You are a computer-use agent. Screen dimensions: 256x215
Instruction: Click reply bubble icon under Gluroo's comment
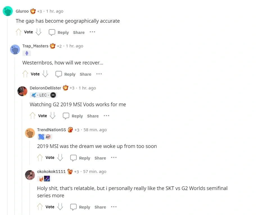point(52,32)
